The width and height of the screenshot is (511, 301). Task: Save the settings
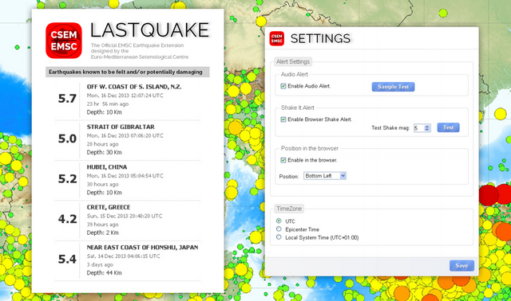(461, 266)
